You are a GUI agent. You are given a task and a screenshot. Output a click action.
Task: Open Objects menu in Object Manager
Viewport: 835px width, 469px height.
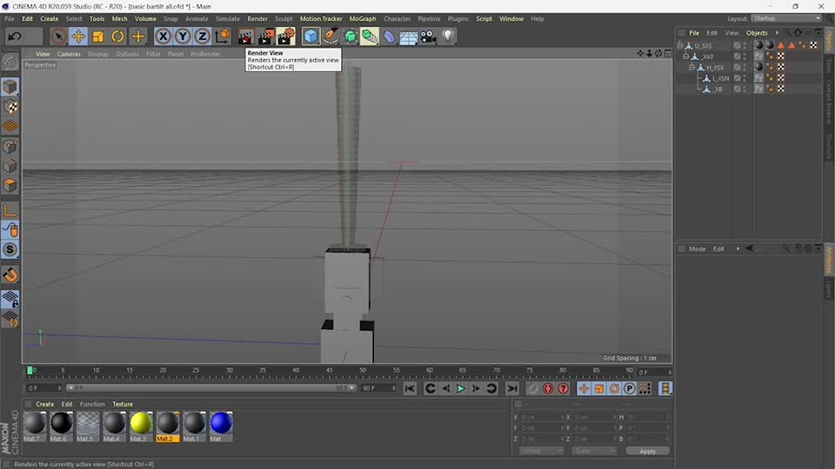(x=757, y=33)
